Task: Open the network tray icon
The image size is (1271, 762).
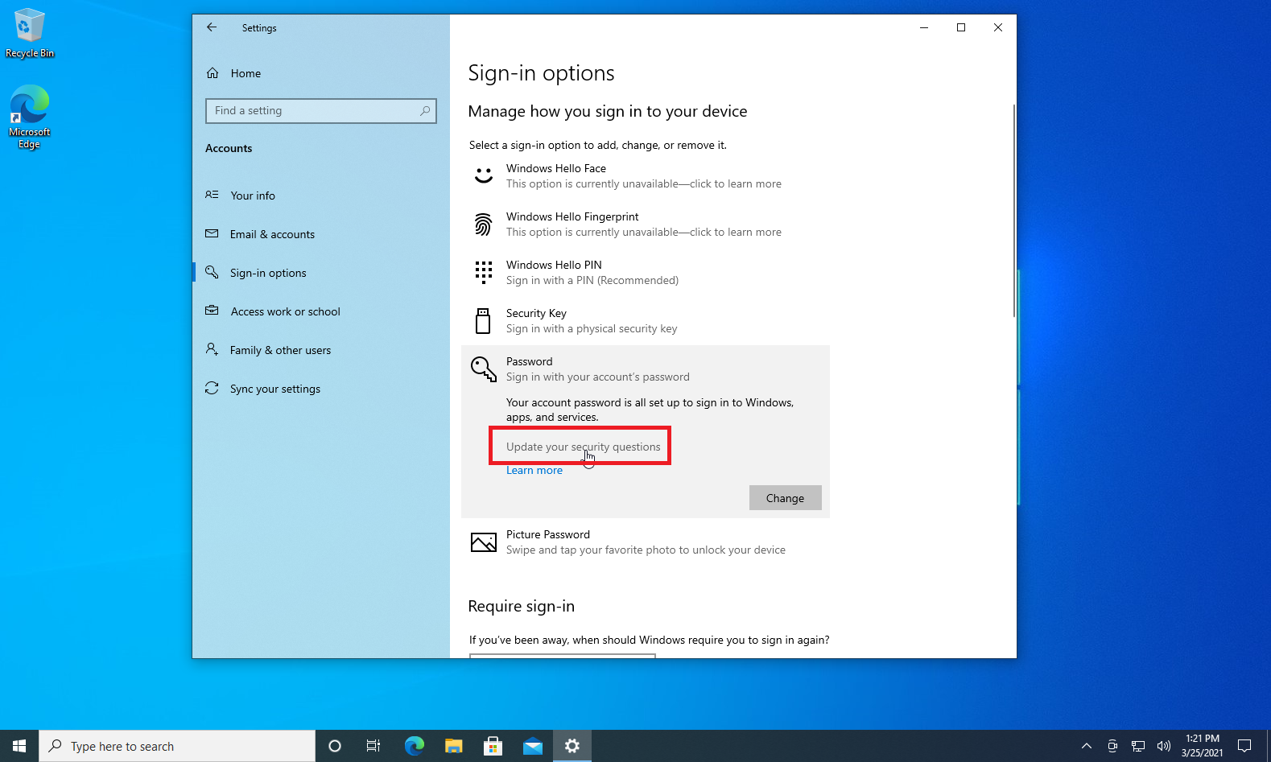Action: 1138,746
